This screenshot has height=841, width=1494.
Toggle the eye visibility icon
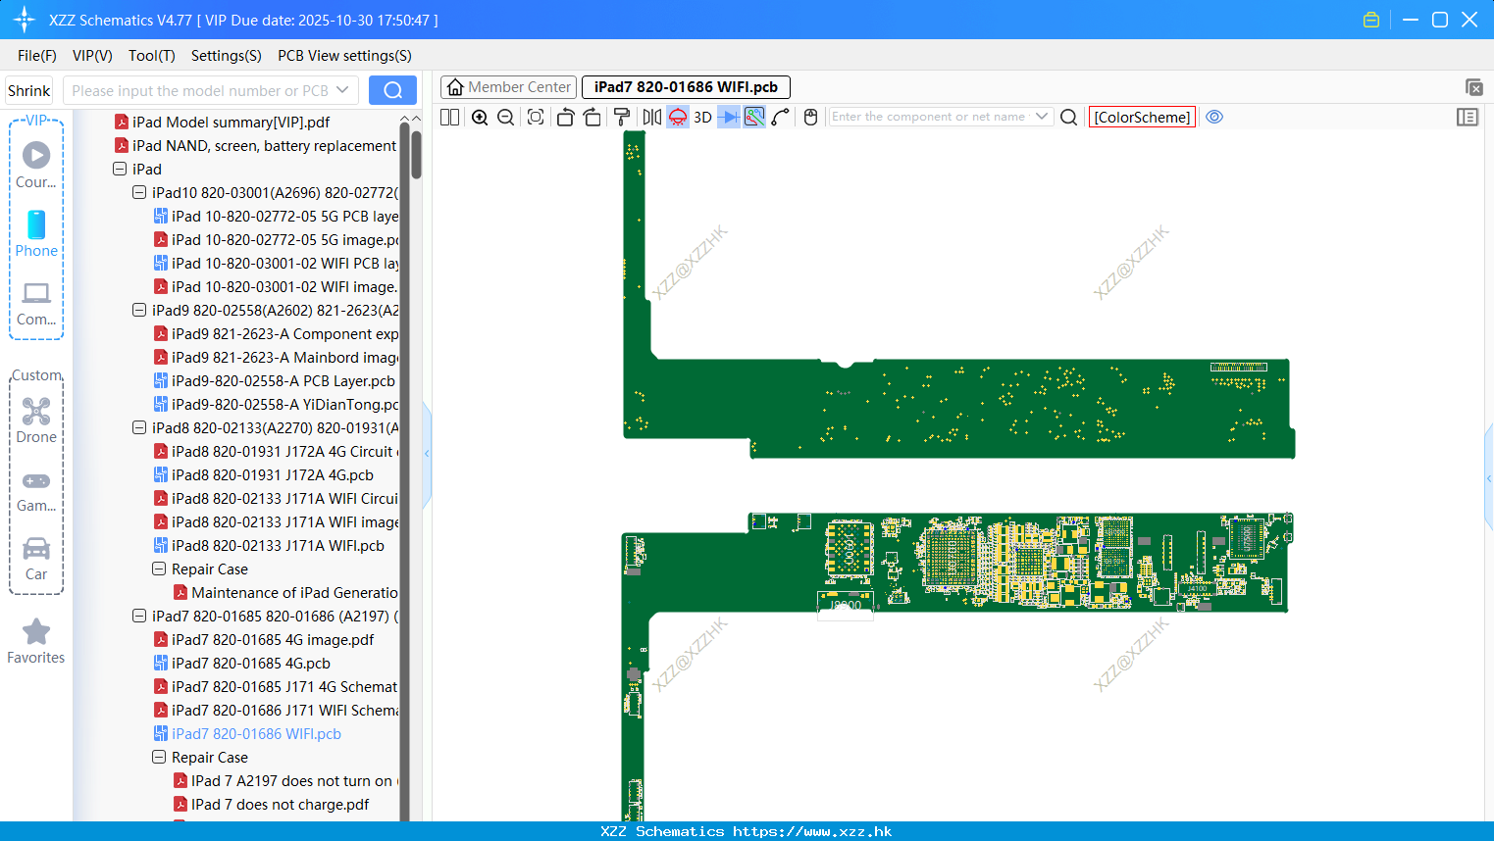(1214, 117)
